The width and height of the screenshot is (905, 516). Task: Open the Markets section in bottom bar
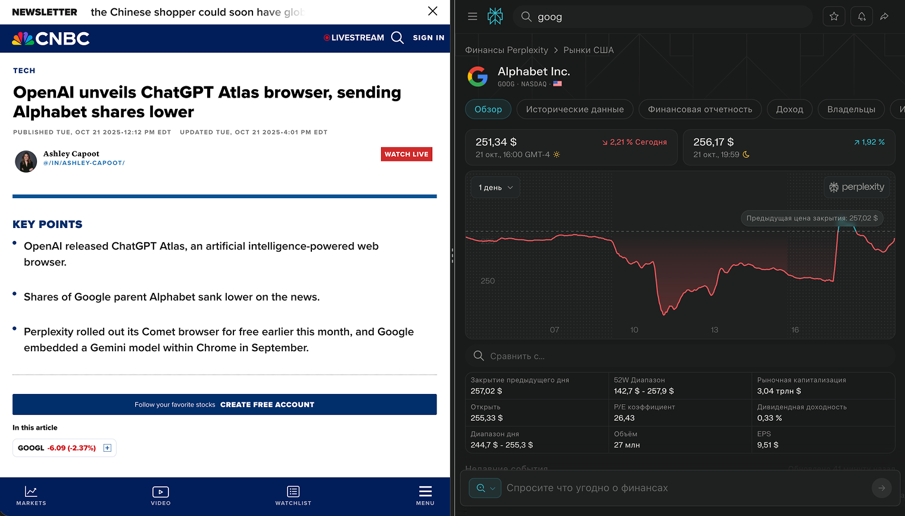pyautogui.click(x=31, y=495)
